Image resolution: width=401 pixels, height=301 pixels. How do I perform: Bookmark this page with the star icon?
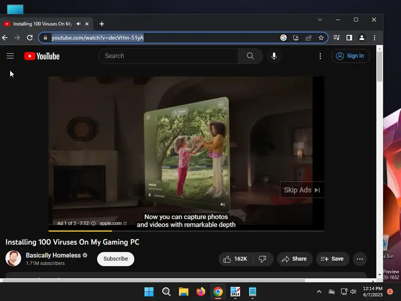(321, 38)
